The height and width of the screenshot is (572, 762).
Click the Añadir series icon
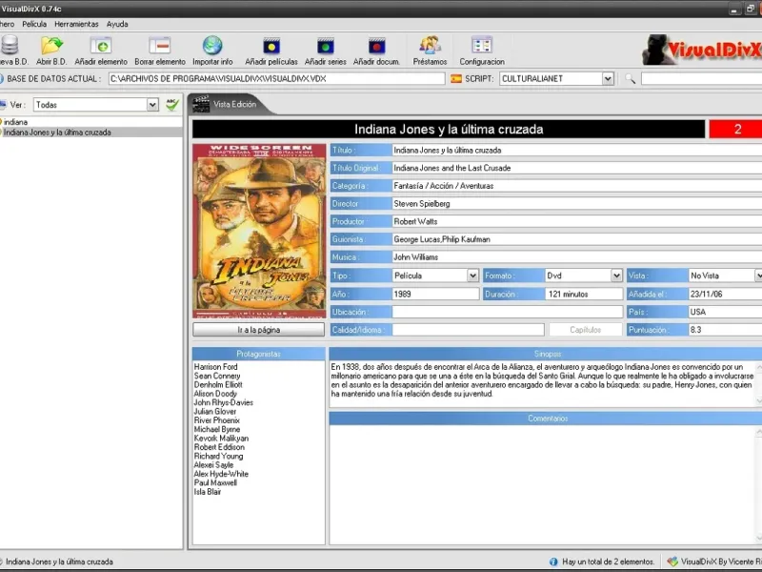click(x=325, y=45)
